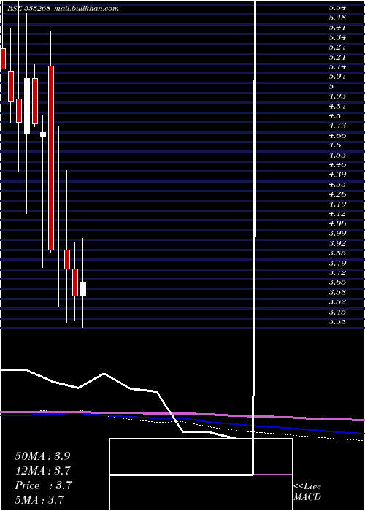Viewport: 365px width, 511px height.
Task: Click the 5.34 price axis label
Action: pos(337,37)
